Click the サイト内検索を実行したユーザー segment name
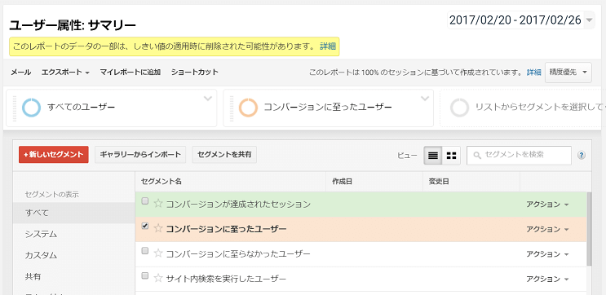The image size is (606, 295). click(x=226, y=279)
